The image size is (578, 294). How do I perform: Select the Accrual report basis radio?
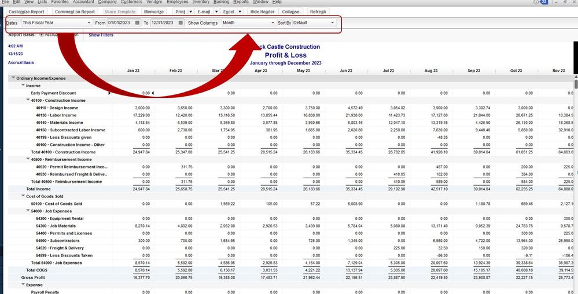coord(41,35)
